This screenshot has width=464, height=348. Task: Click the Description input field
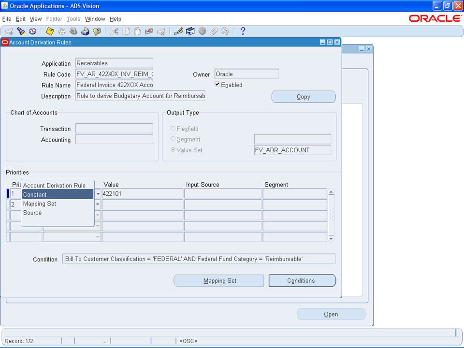pos(140,96)
